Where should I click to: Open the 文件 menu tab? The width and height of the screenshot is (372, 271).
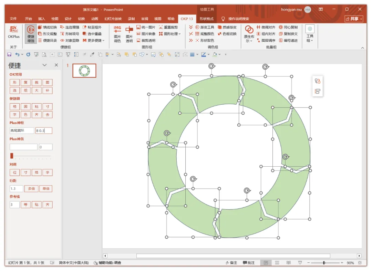click(13, 19)
